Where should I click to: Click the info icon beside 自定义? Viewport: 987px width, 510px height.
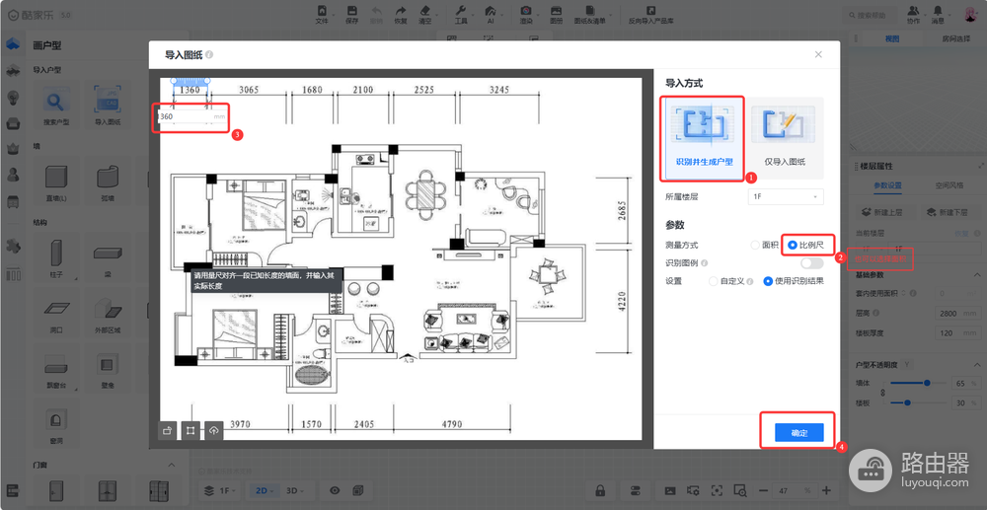[750, 282]
